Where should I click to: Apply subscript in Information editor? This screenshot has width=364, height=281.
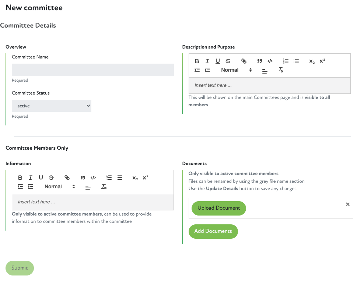pos(135,178)
